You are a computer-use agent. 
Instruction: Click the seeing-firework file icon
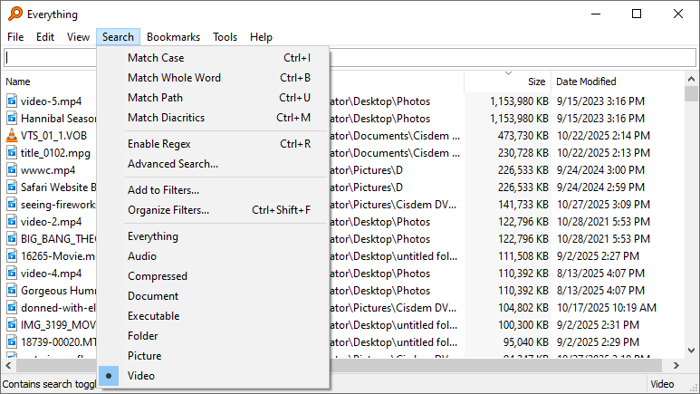click(x=12, y=204)
